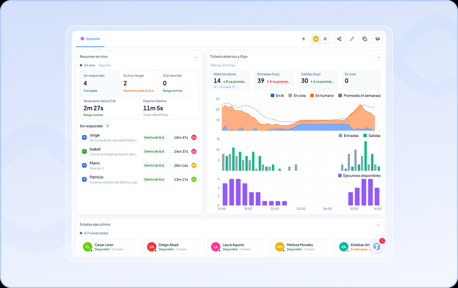Screen dimensions: 458x288
Task: Click the Sin responder metric card
Action: pyautogui.click(x=100, y=83)
